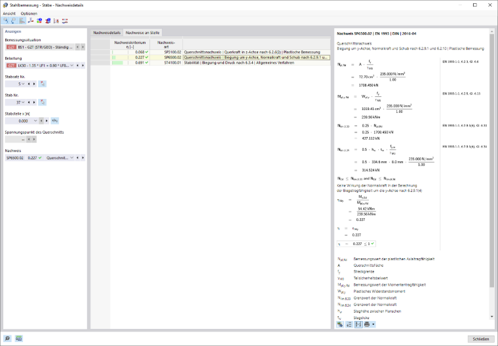Click reference EN 1993-1-1, 6.2.9.1(4), Gl. 6.34
This screenshot has height=346, width=498.
point(465,147)
